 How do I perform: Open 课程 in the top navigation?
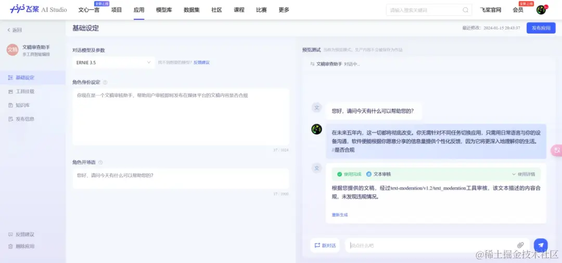[x=239, y=10]
